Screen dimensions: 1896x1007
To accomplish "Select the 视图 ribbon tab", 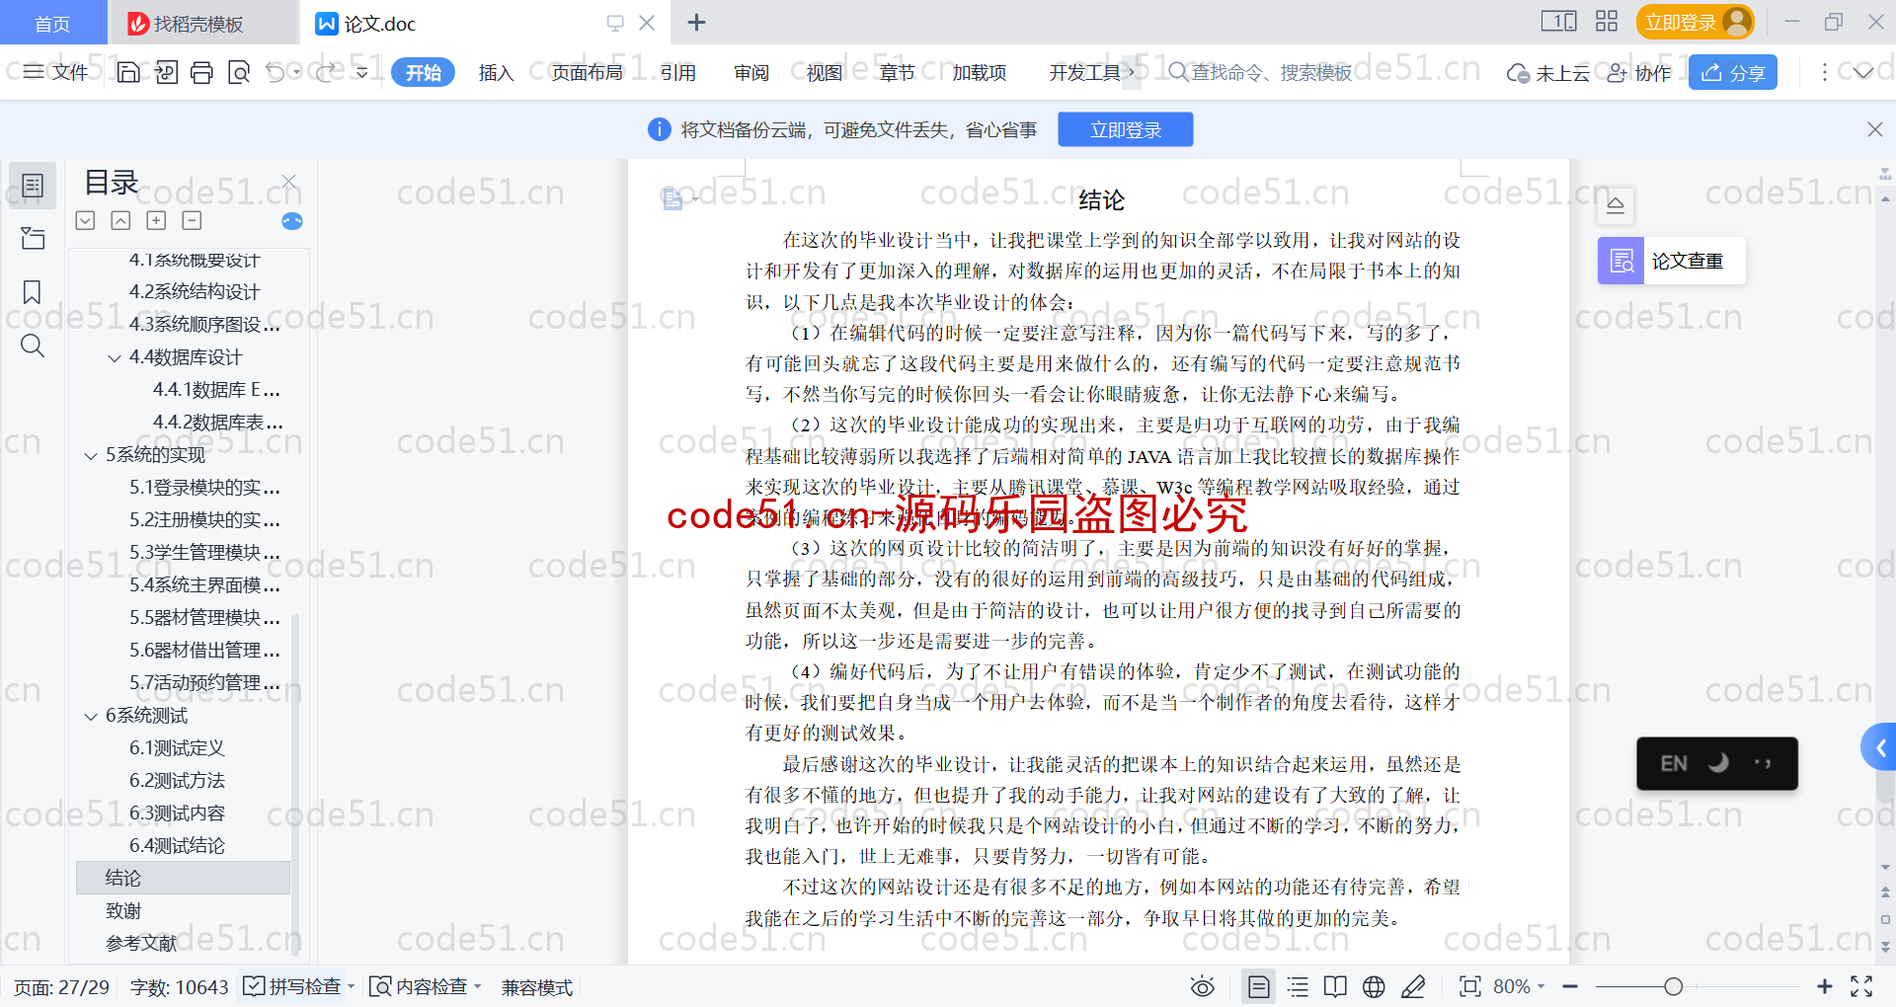I will [x=824, y=72].
